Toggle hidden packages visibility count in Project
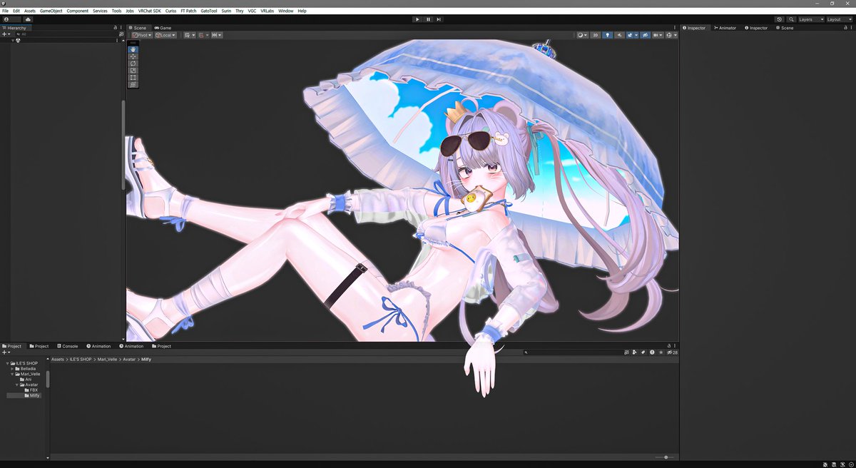 point(673,352)
